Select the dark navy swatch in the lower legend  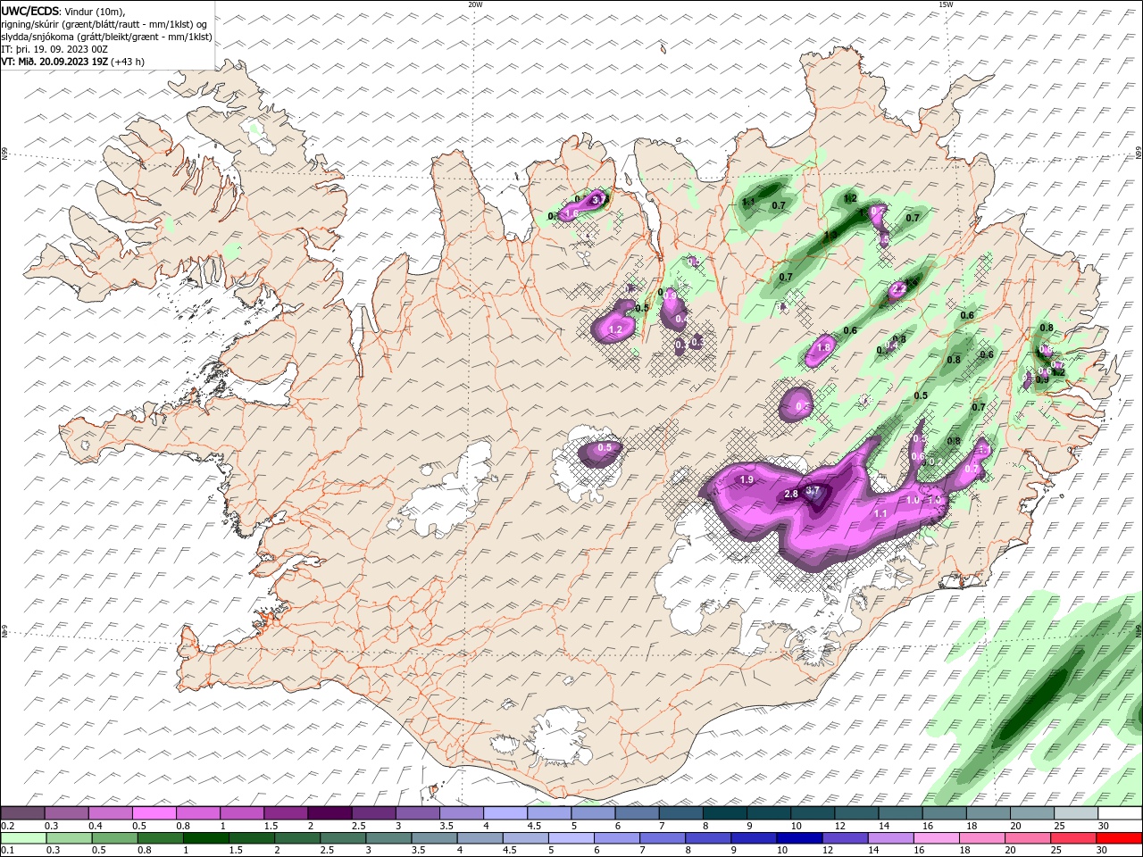pyautogui.click(x=798, y=838)
